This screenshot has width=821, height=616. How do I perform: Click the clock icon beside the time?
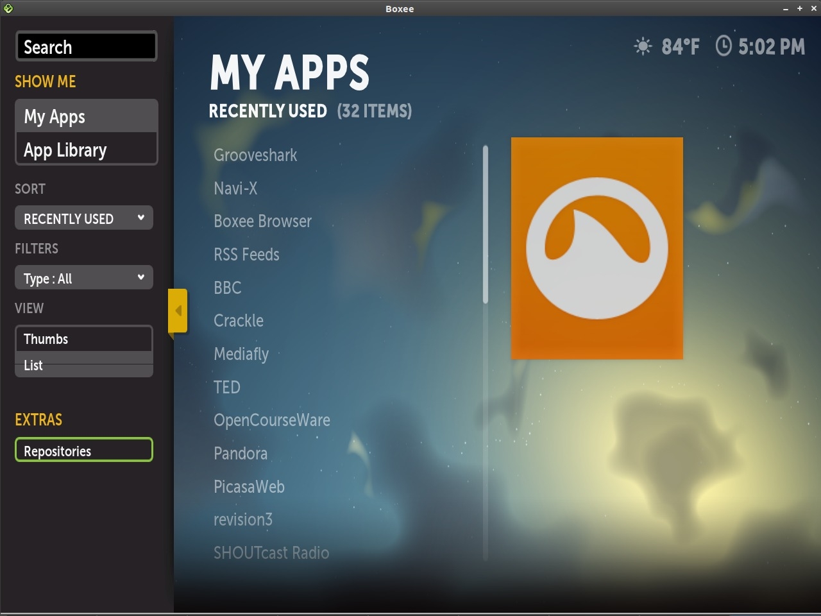point(724,46)
